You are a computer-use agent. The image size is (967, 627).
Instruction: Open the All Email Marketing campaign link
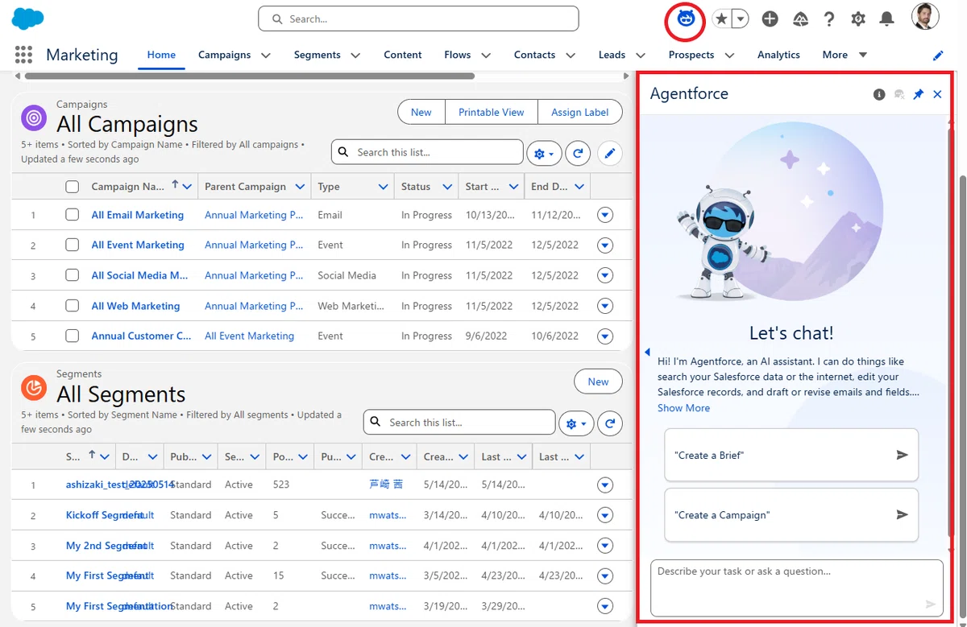(x=137, y=215)
